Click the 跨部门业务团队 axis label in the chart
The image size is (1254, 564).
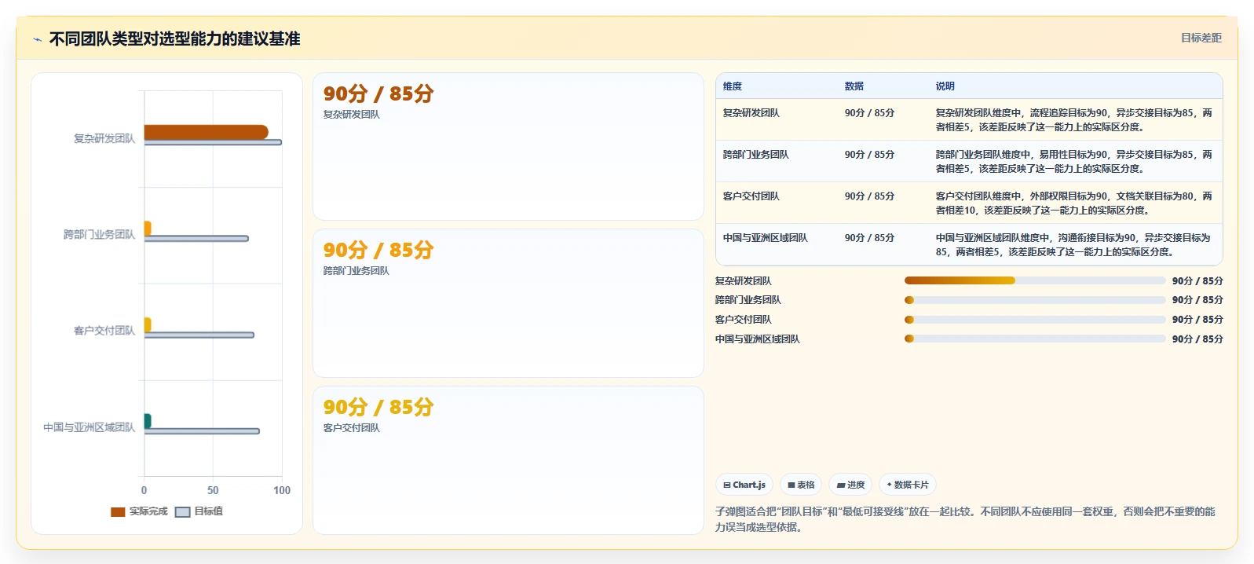[x=99, y=235]
